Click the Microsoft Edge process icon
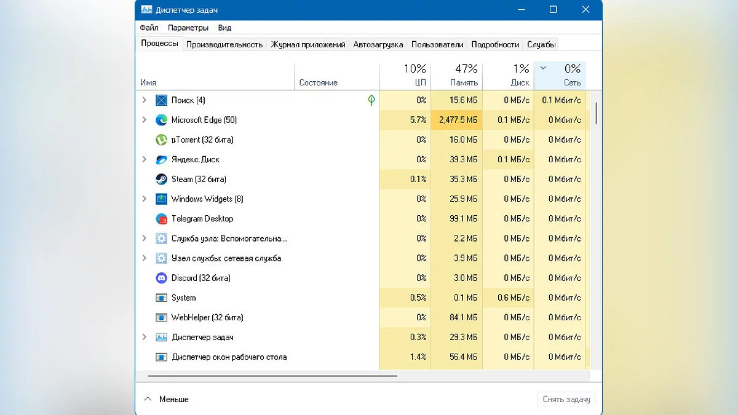 pyautogui.click(x=161, y=120)
